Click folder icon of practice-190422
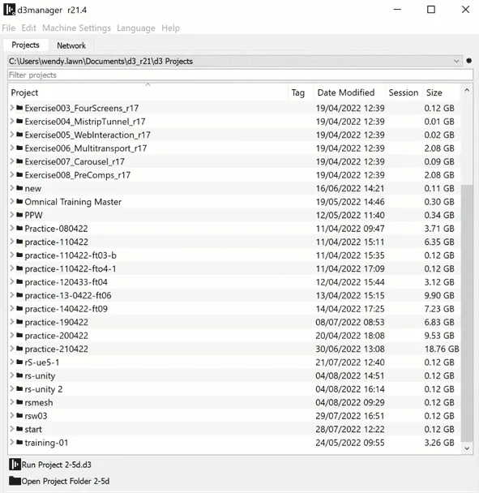The image size is (479, 493). pos(19,322)
